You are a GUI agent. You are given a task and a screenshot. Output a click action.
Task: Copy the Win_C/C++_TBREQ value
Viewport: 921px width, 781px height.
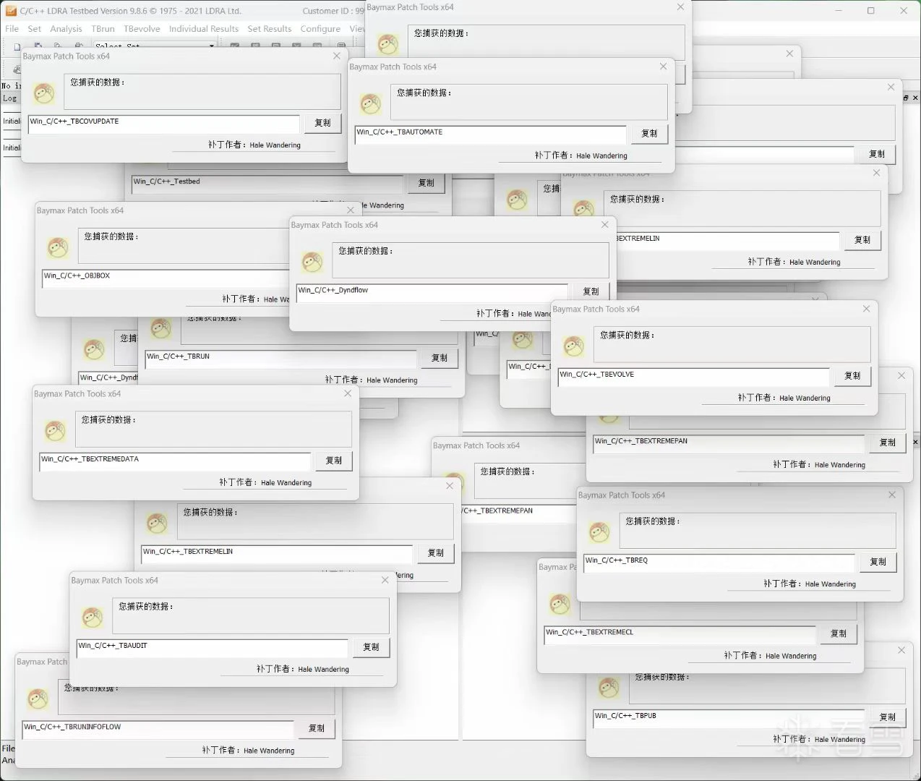pos(878,562)
